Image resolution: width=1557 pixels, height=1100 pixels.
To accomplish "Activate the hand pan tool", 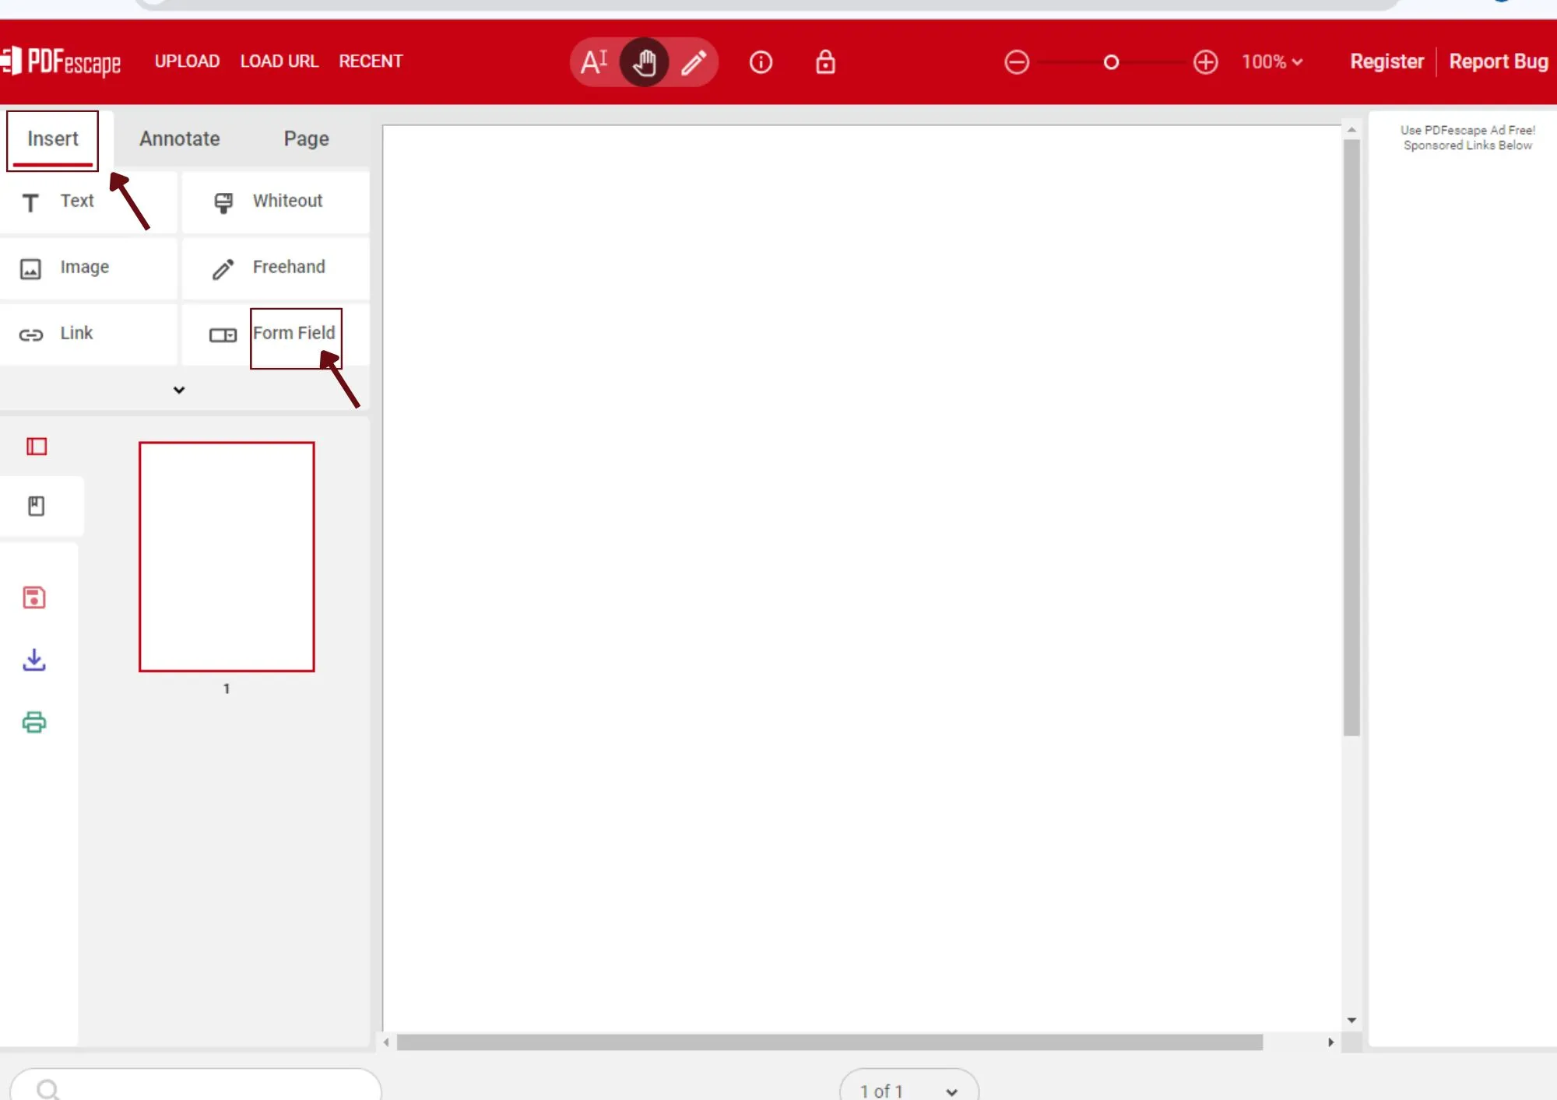I will point(644,61).
